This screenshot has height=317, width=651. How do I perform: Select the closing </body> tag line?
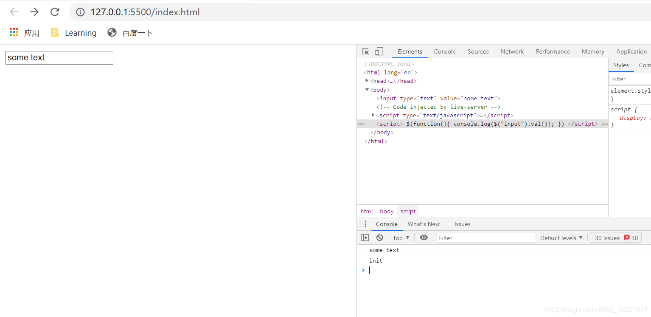click(x=382, y=132)
